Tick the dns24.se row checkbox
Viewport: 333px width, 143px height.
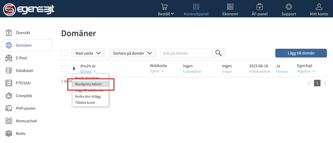(x=64, y=68)
